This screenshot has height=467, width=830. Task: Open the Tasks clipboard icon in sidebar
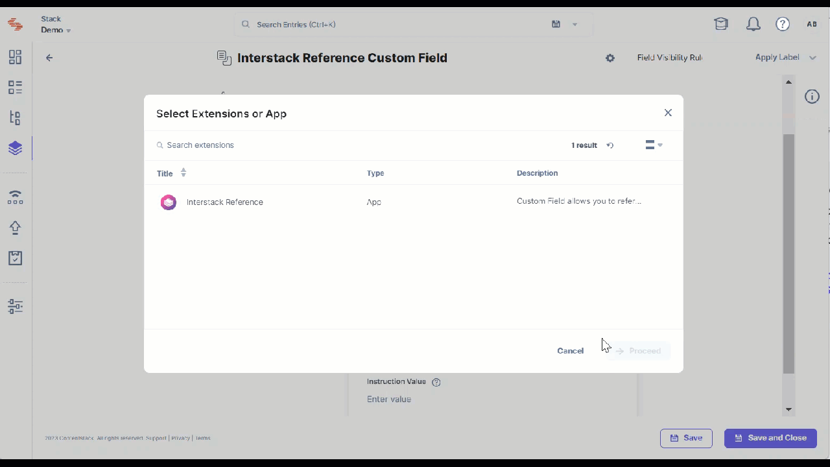point(15,258)
